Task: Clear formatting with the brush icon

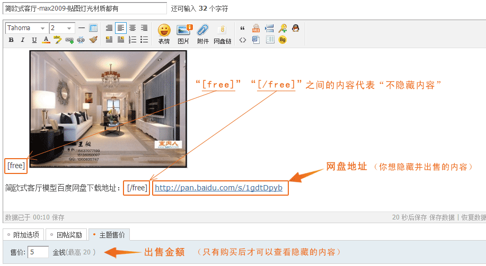Action: [x=93, y=40]
